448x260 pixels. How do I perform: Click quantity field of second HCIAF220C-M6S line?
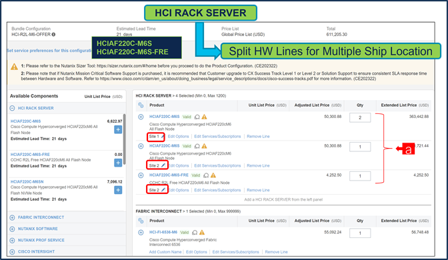pos(360,147)
